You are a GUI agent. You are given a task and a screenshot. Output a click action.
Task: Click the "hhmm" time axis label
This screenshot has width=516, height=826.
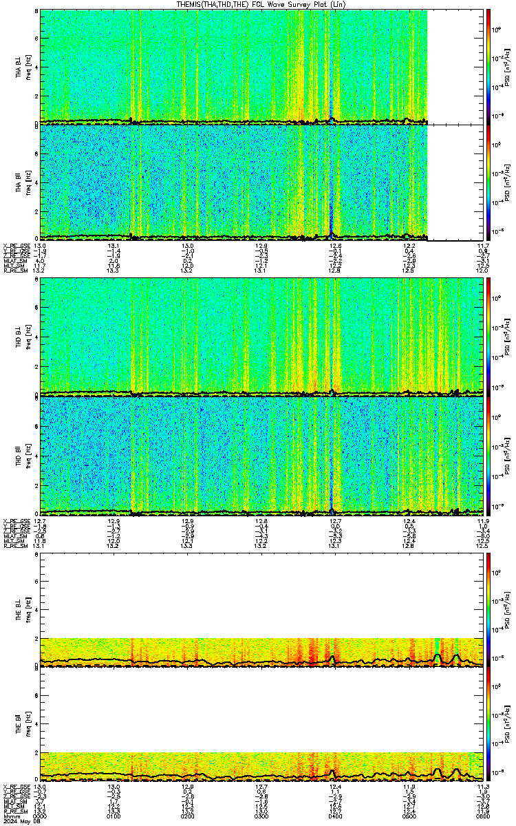pos(10,816)
